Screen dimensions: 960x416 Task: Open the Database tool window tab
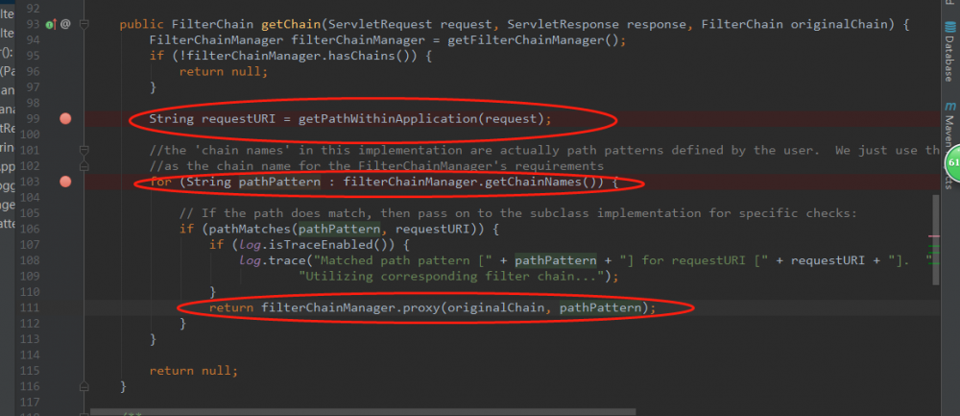(x=948, y=52)
